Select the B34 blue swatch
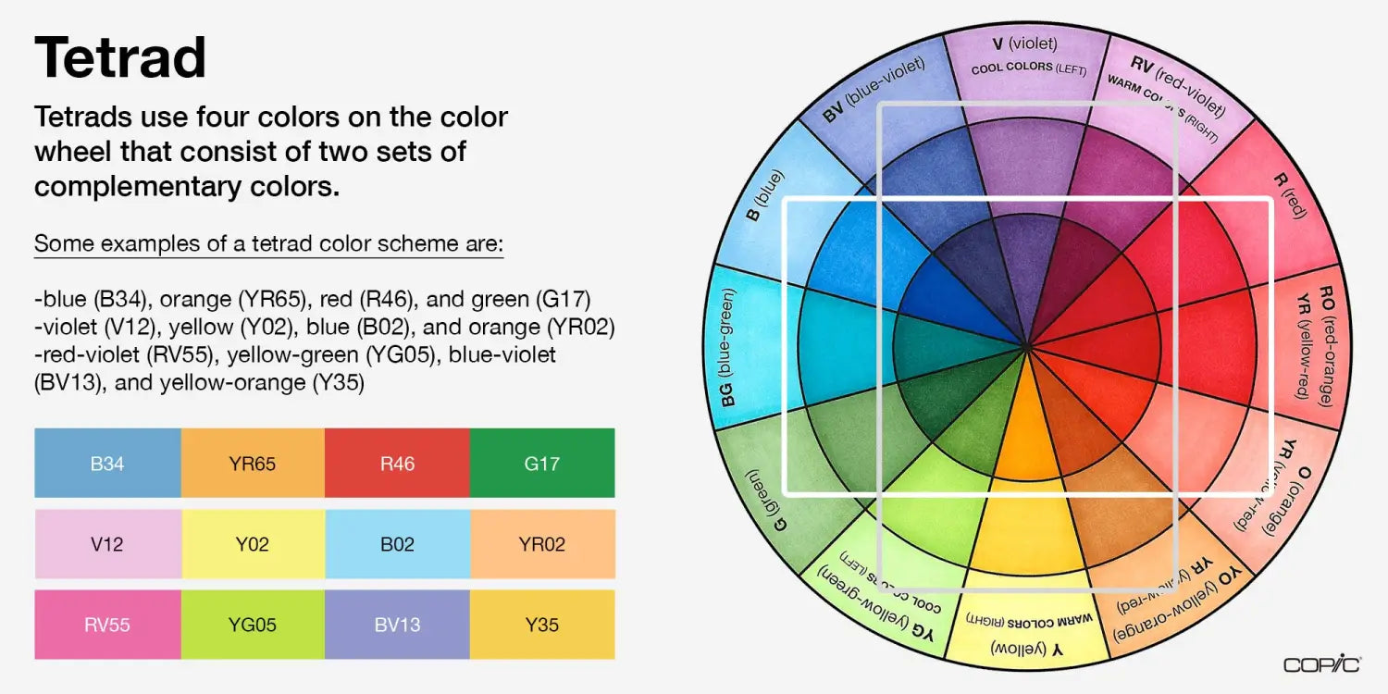Screen dimensions: 1388x694 (x=107, y=463)
